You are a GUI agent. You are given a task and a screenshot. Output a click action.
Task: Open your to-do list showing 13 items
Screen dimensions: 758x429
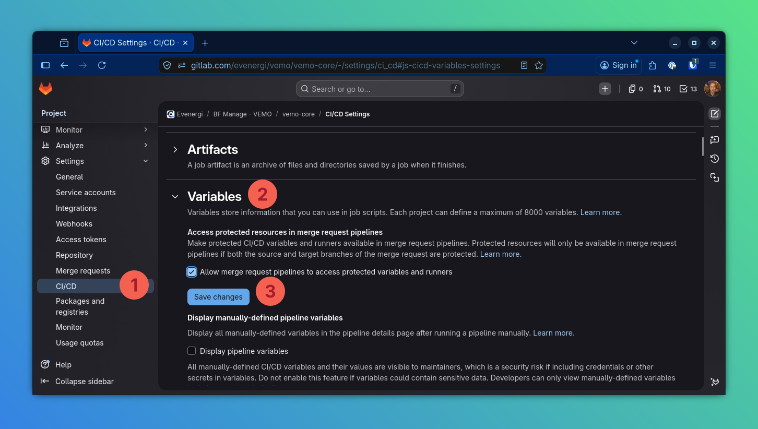pyautogui.click(x=688, y=89)
